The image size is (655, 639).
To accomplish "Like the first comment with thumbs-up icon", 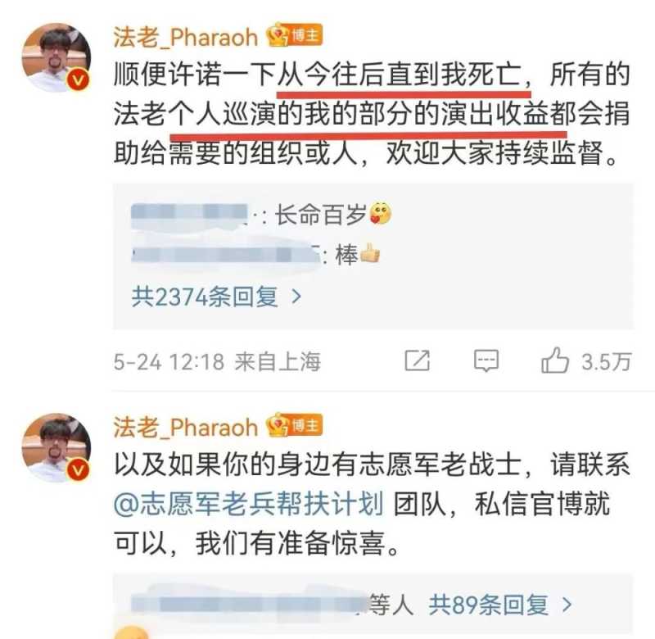I will [x=555, y=360].
